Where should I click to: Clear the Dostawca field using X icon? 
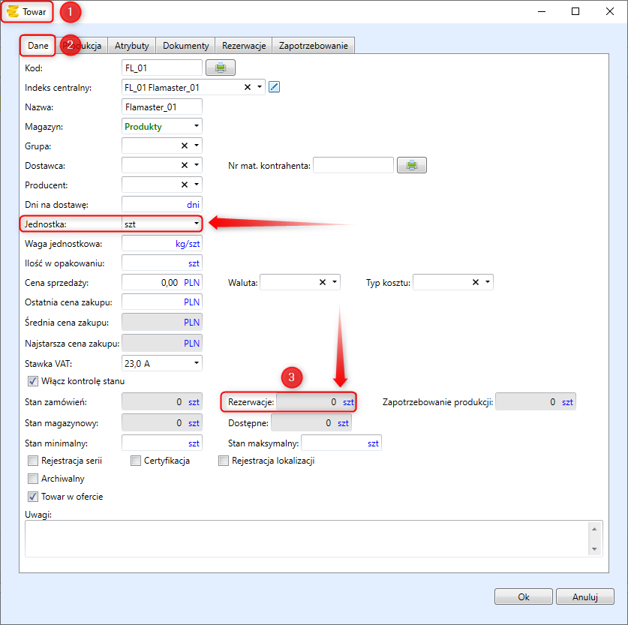pos(185,165)
